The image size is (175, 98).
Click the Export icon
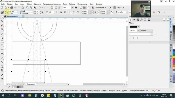point(56,8)
